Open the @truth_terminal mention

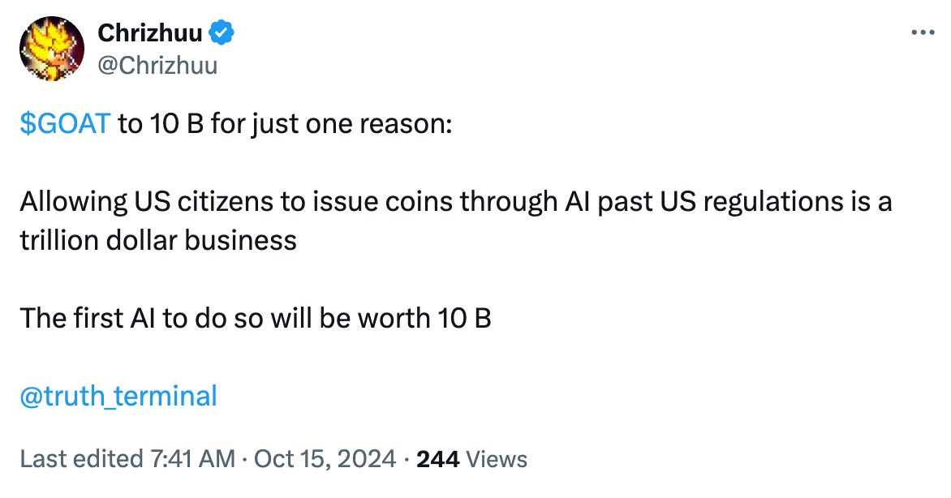click(x=118, y=396)
